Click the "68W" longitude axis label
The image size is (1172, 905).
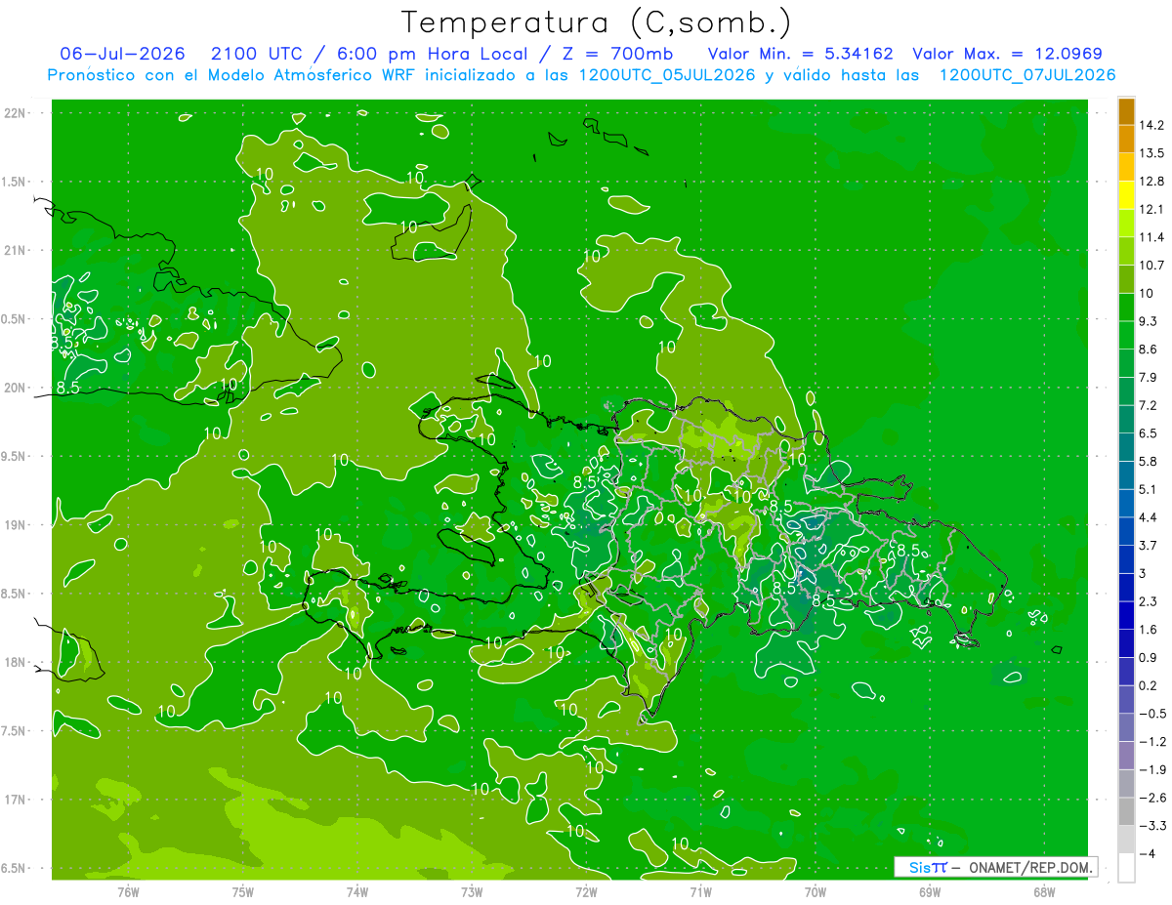1044,892
